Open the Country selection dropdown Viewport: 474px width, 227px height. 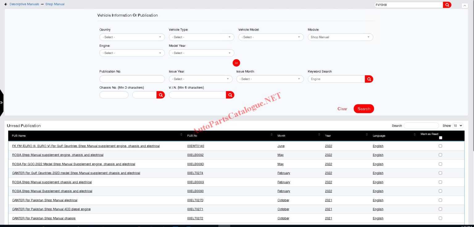pyautogui.click(x=132, y=37)
